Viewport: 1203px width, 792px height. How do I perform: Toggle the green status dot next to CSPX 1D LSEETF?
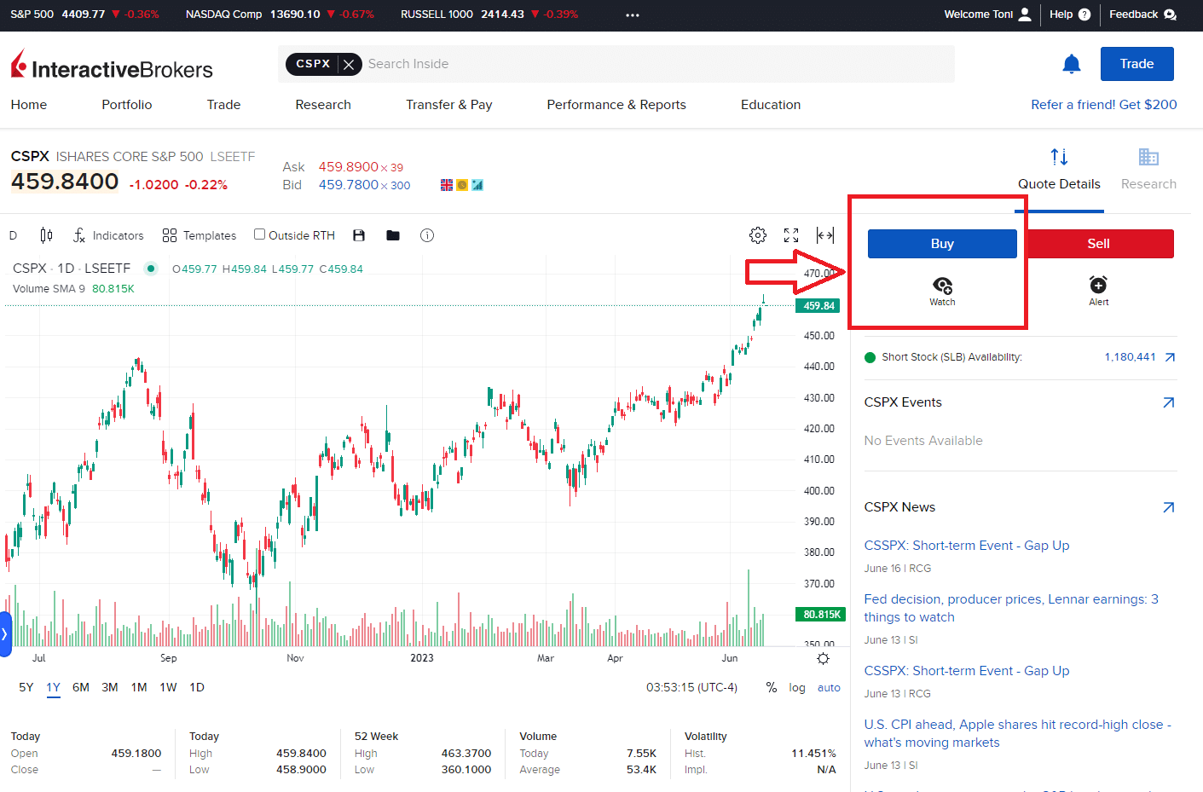click(x=151, y=269)
